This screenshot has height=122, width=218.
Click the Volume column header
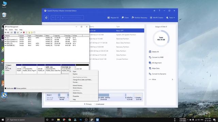tap(12, 36)
